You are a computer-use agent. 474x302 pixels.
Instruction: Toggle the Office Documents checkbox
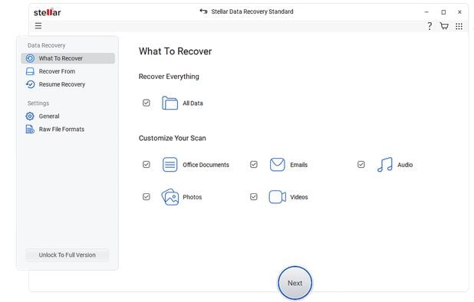tap(146, 165)
